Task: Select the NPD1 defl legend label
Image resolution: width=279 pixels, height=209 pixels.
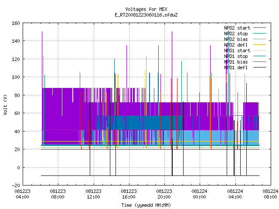Action: coord(236,67)
